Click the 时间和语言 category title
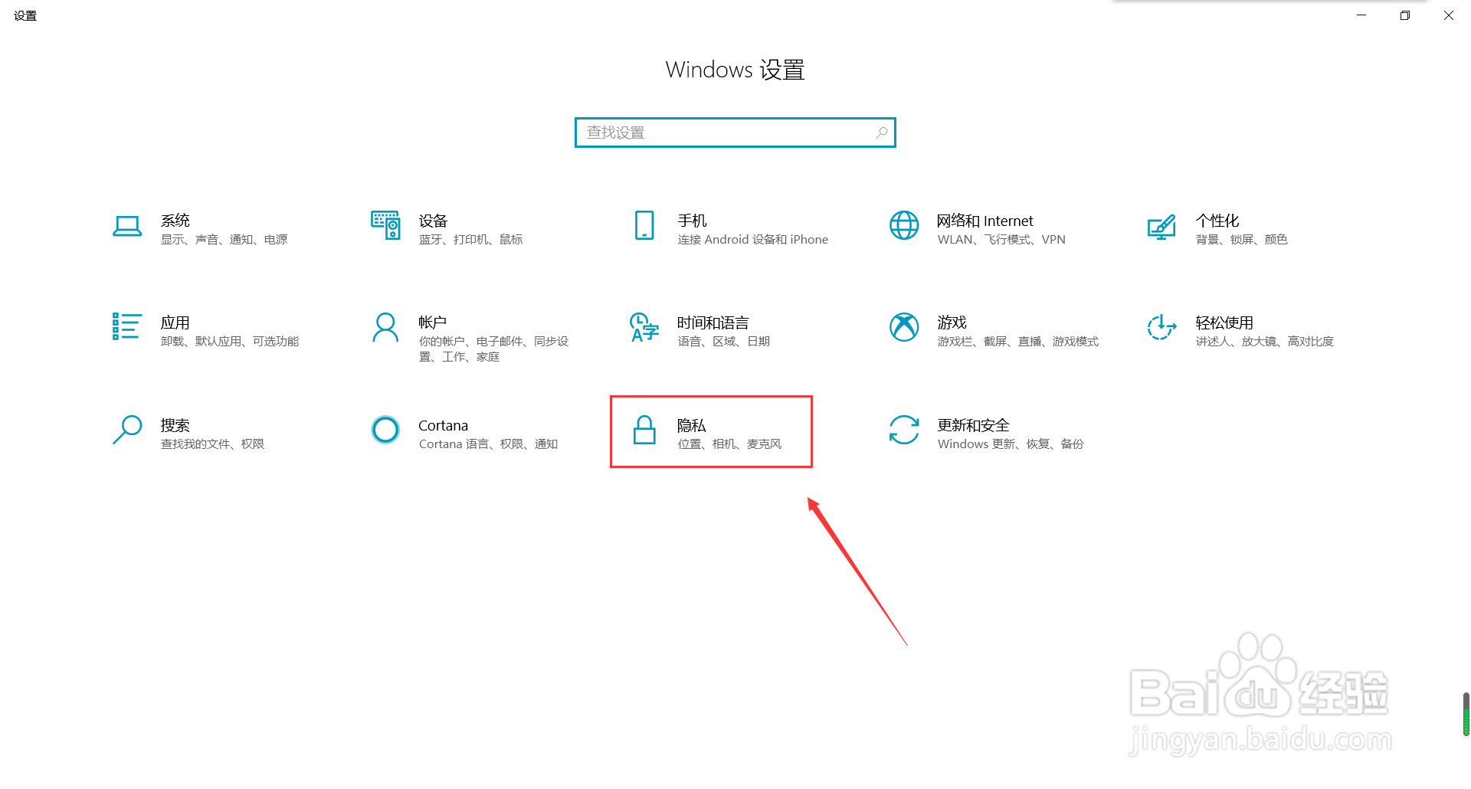1471x789 pixels. click(713, 322)
